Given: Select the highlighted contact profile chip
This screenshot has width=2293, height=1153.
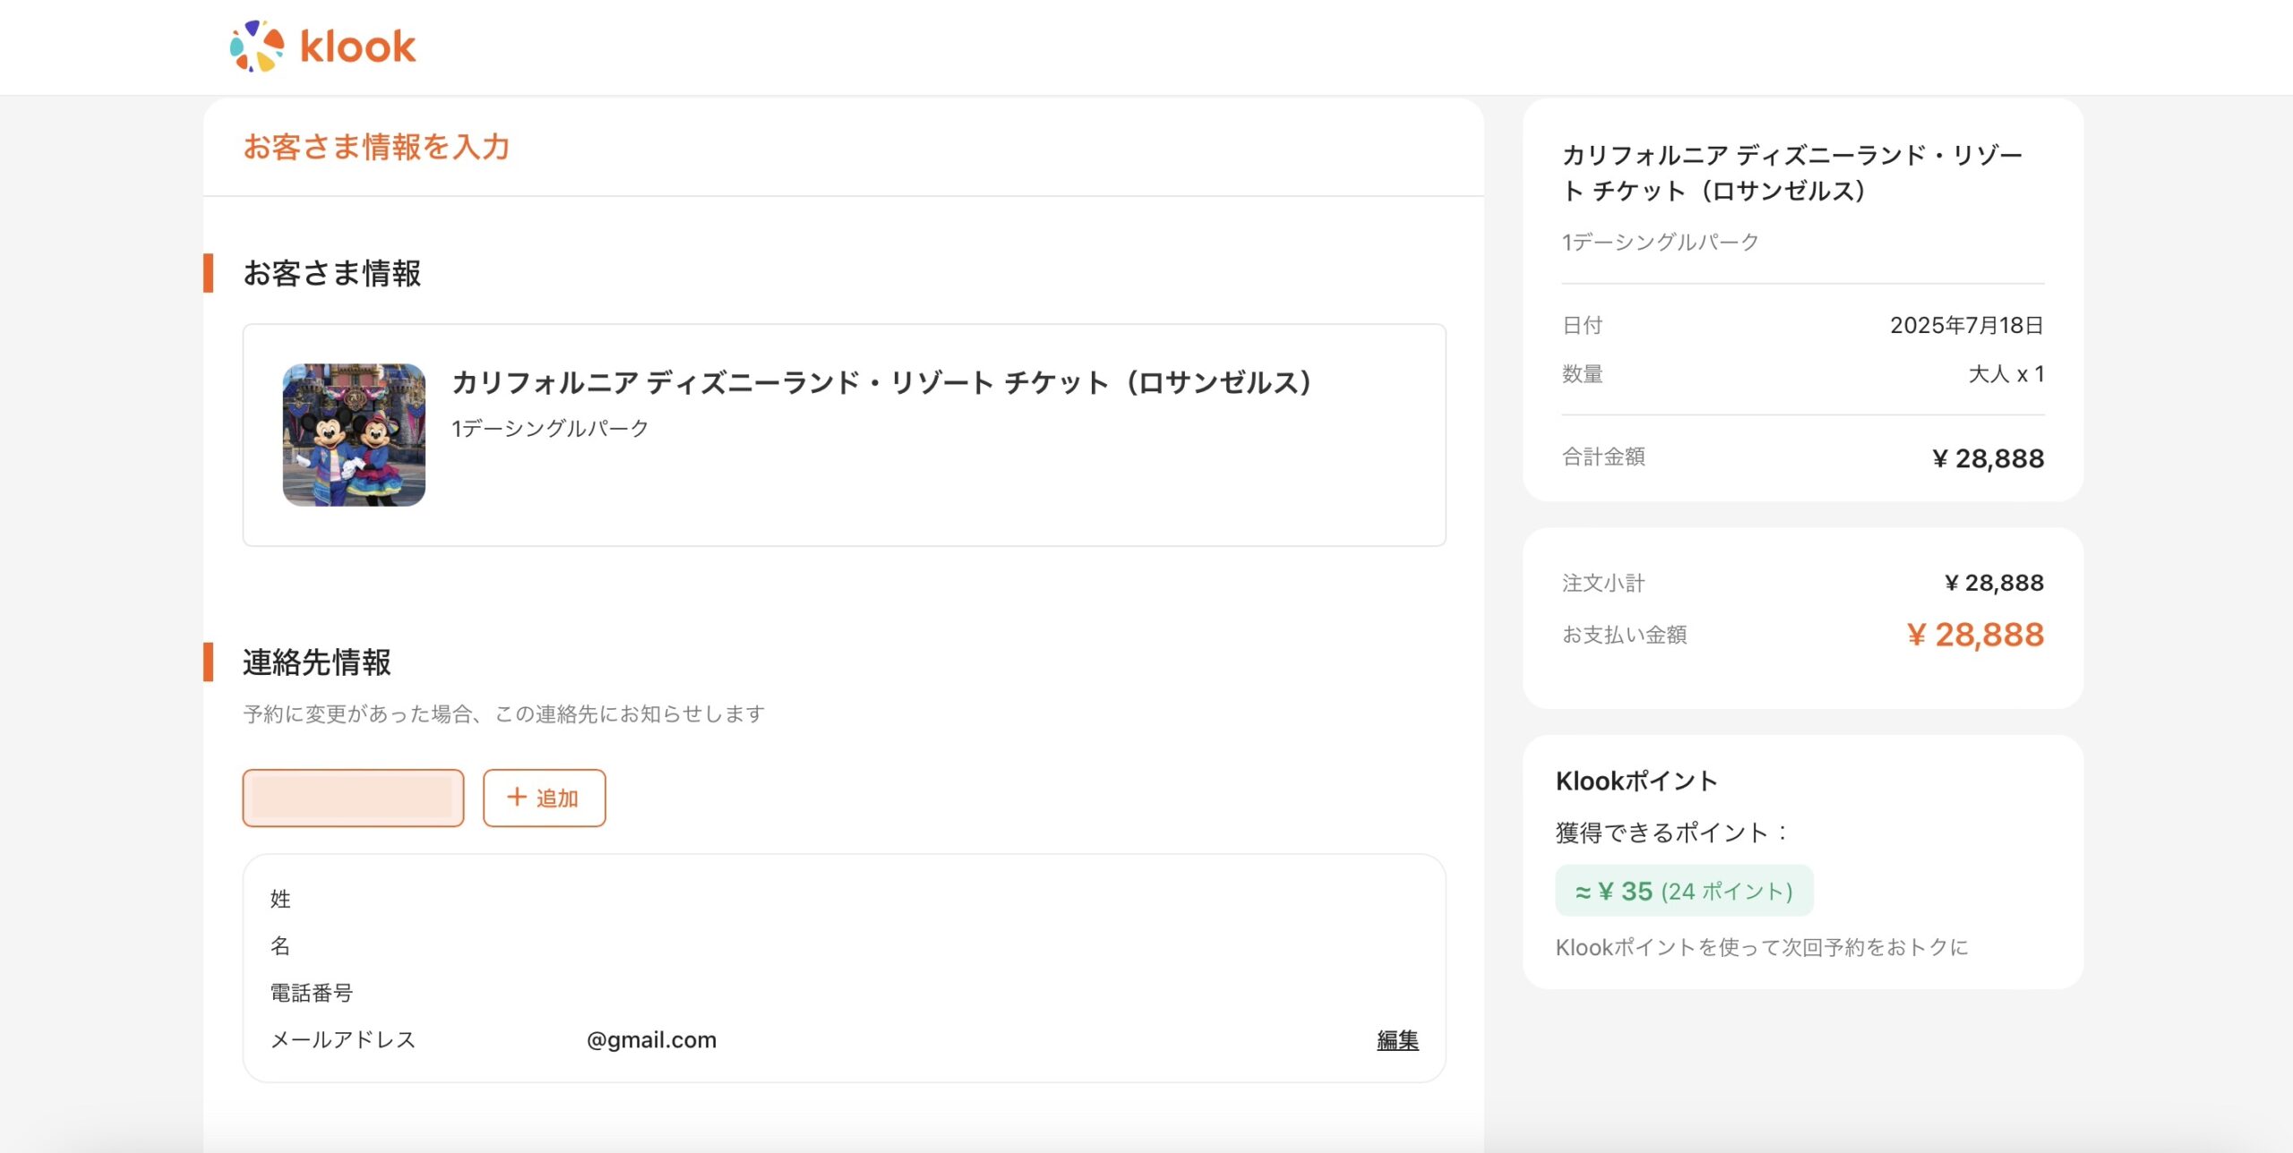Looking at the screenshot, I should click(x=353, y=798).
